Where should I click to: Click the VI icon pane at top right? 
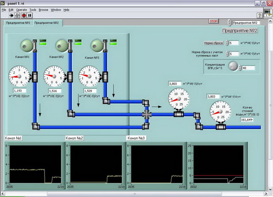[268, 13]
